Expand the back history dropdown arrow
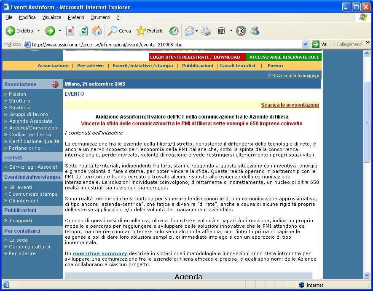This screenshot has height=291, width=373. [38, 31]
